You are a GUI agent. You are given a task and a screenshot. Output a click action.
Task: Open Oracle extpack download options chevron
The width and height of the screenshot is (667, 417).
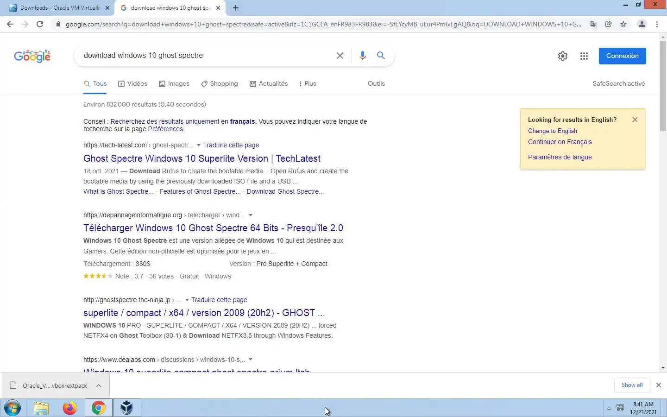[x=99, y=385]
